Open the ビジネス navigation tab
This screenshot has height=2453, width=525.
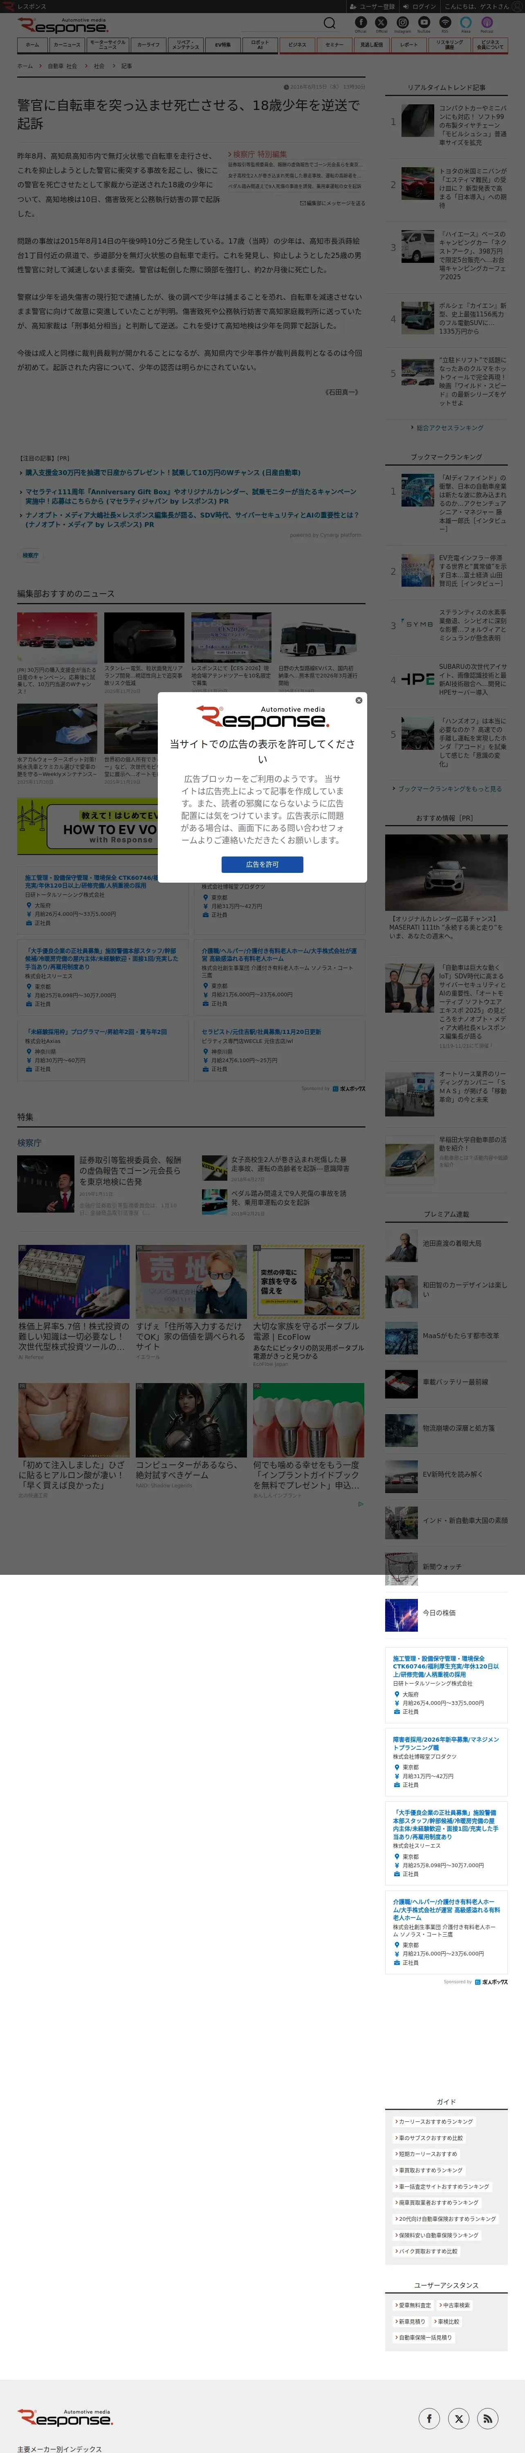click(x=297, y=45)
